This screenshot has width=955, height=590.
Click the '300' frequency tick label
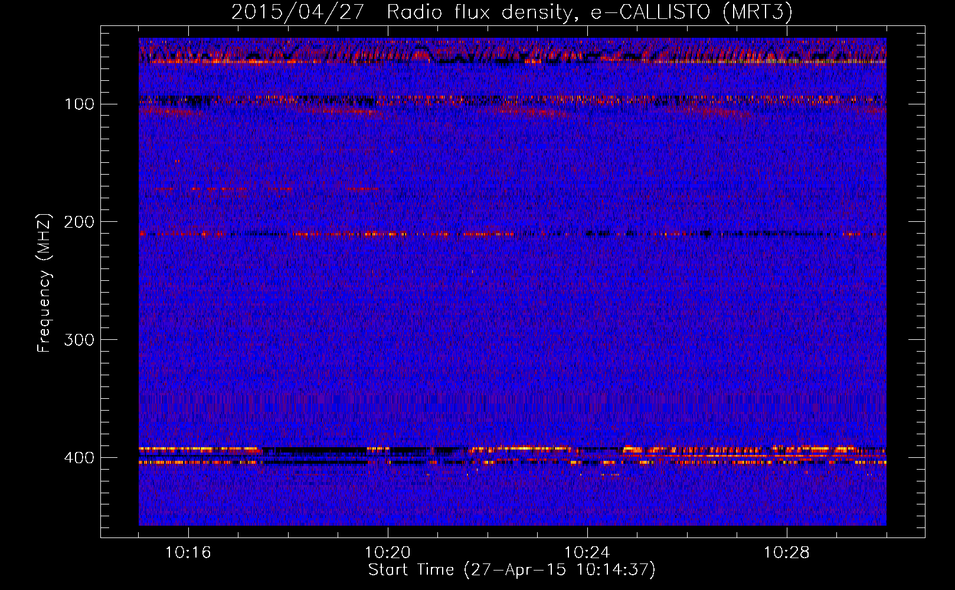(x=78, y=340)
